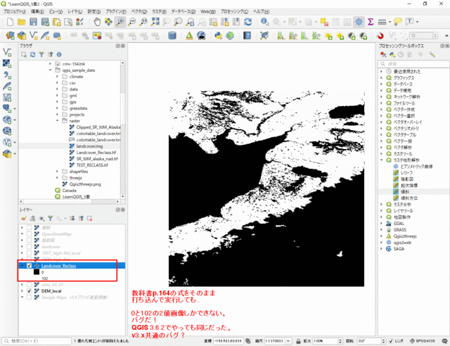Refresh the map canvas
This screenshot has height=346, width=450.
(248, 22)
